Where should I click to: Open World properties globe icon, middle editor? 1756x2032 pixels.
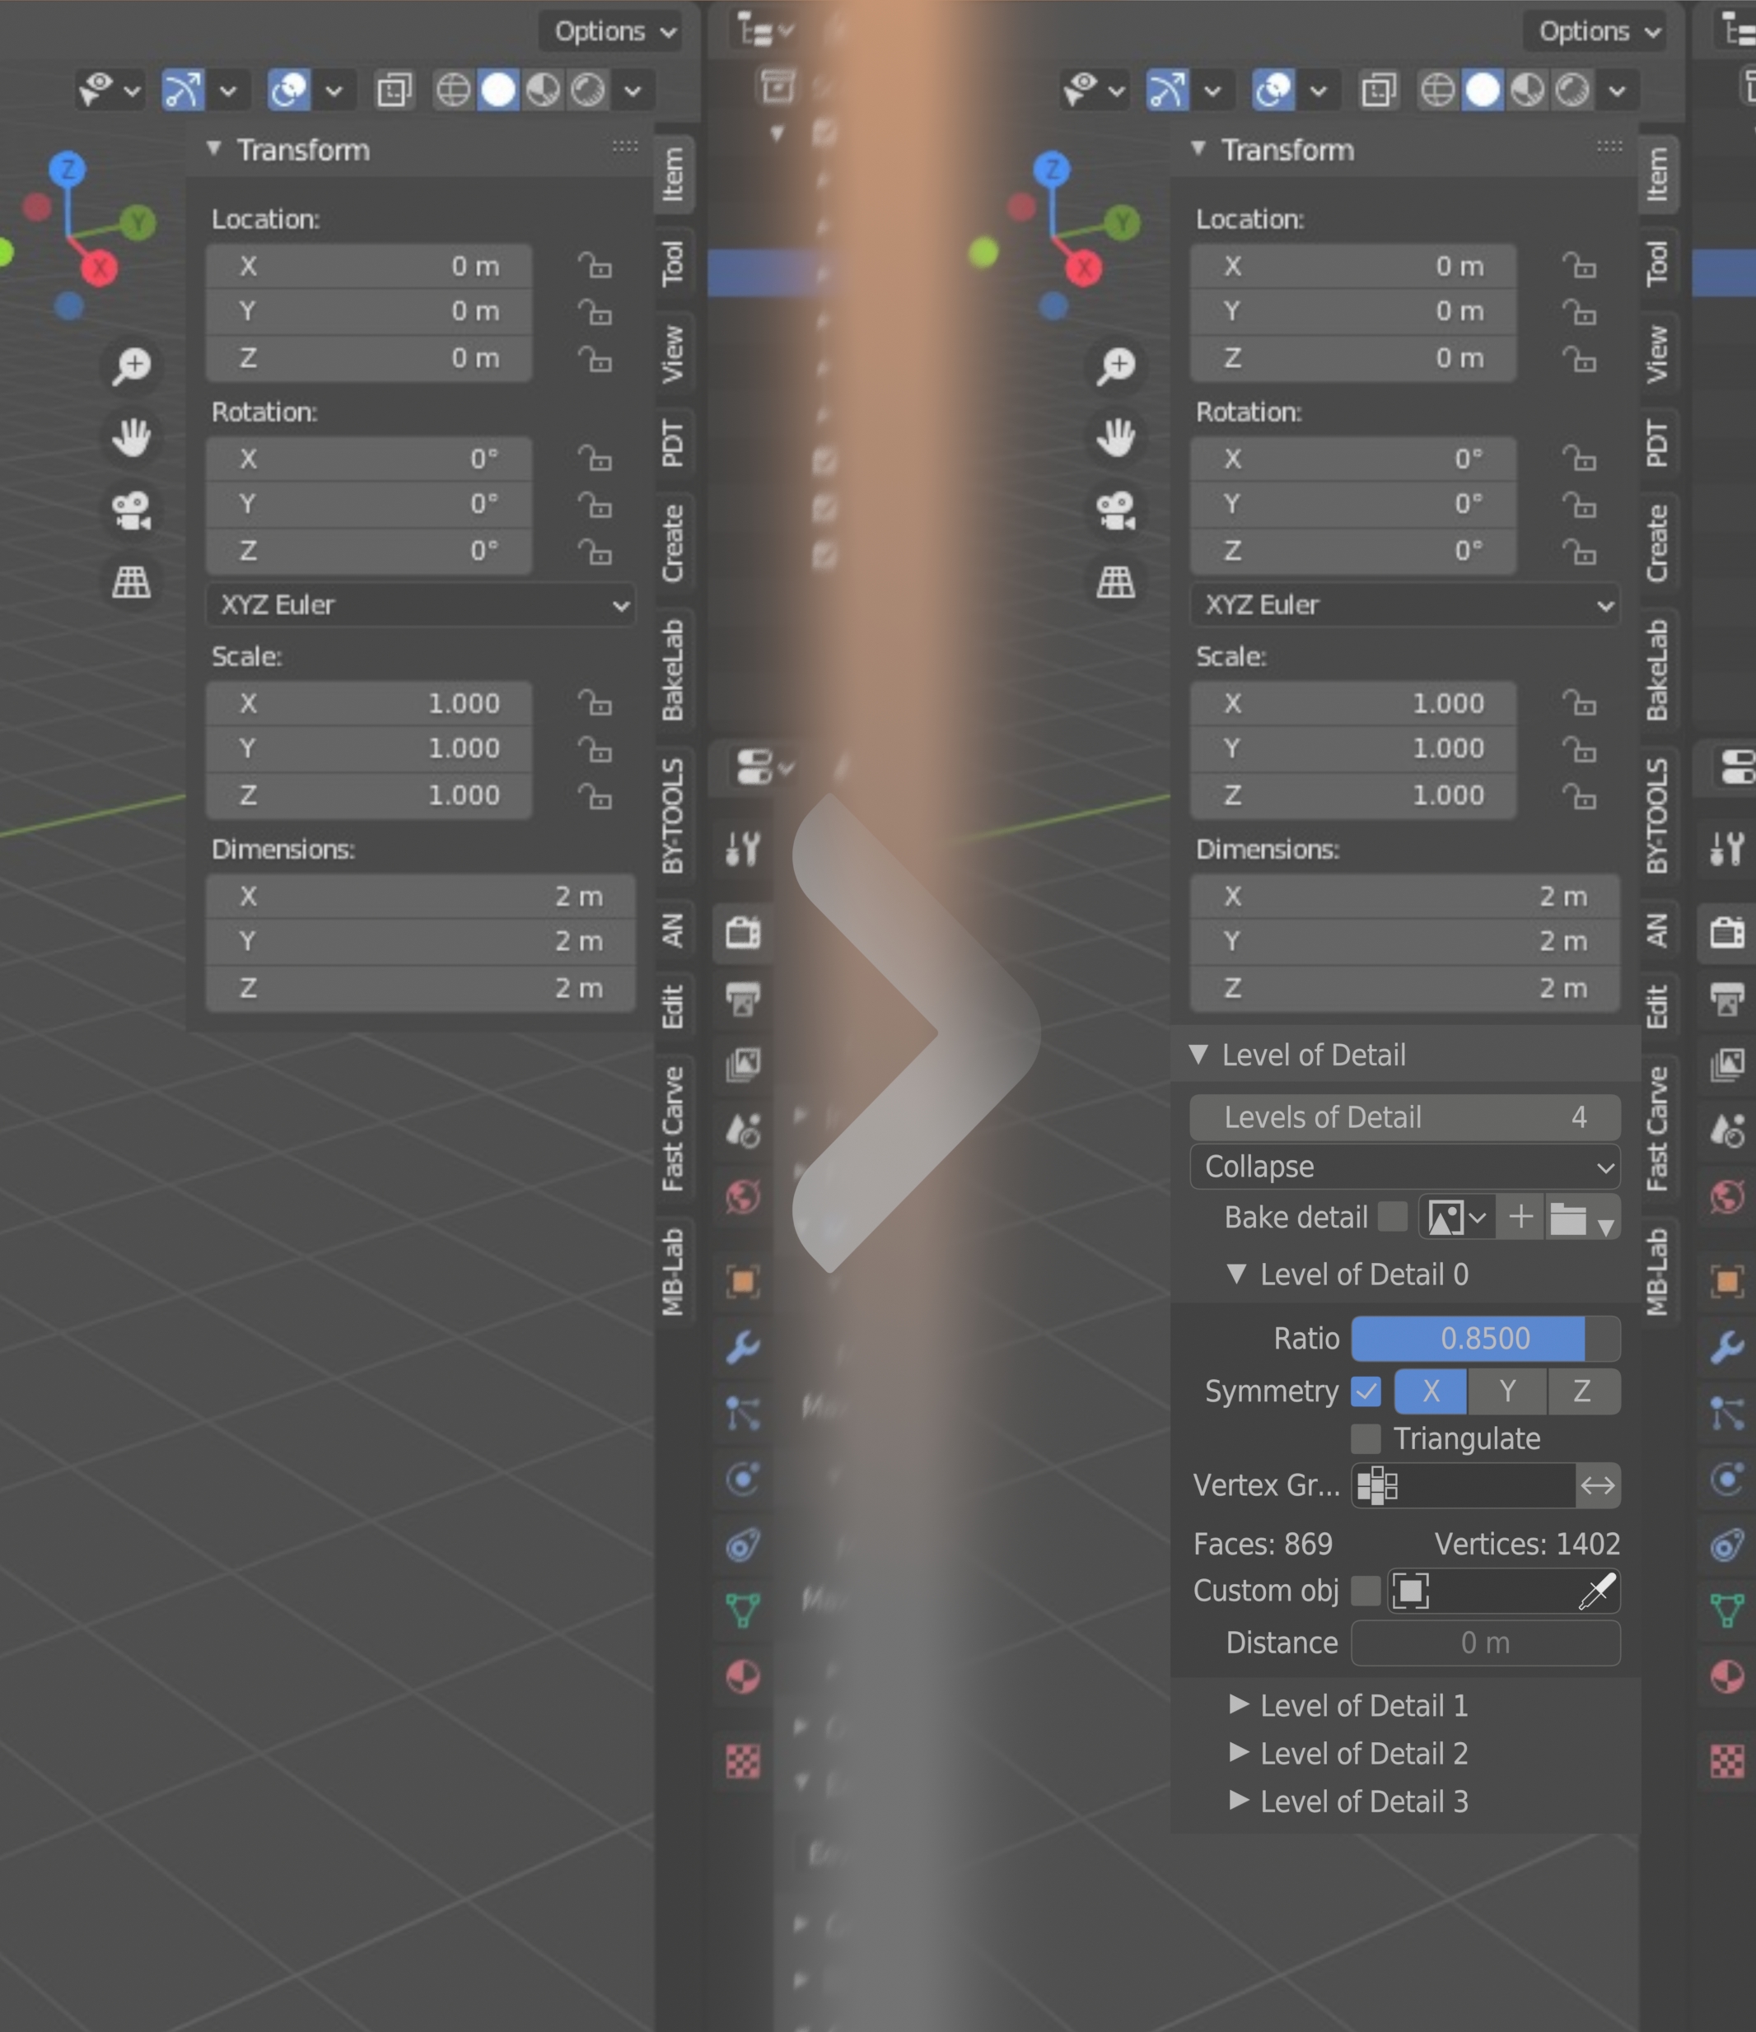[744, 1196]
